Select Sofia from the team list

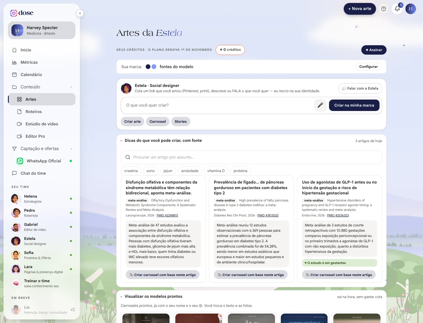(42, 255)
